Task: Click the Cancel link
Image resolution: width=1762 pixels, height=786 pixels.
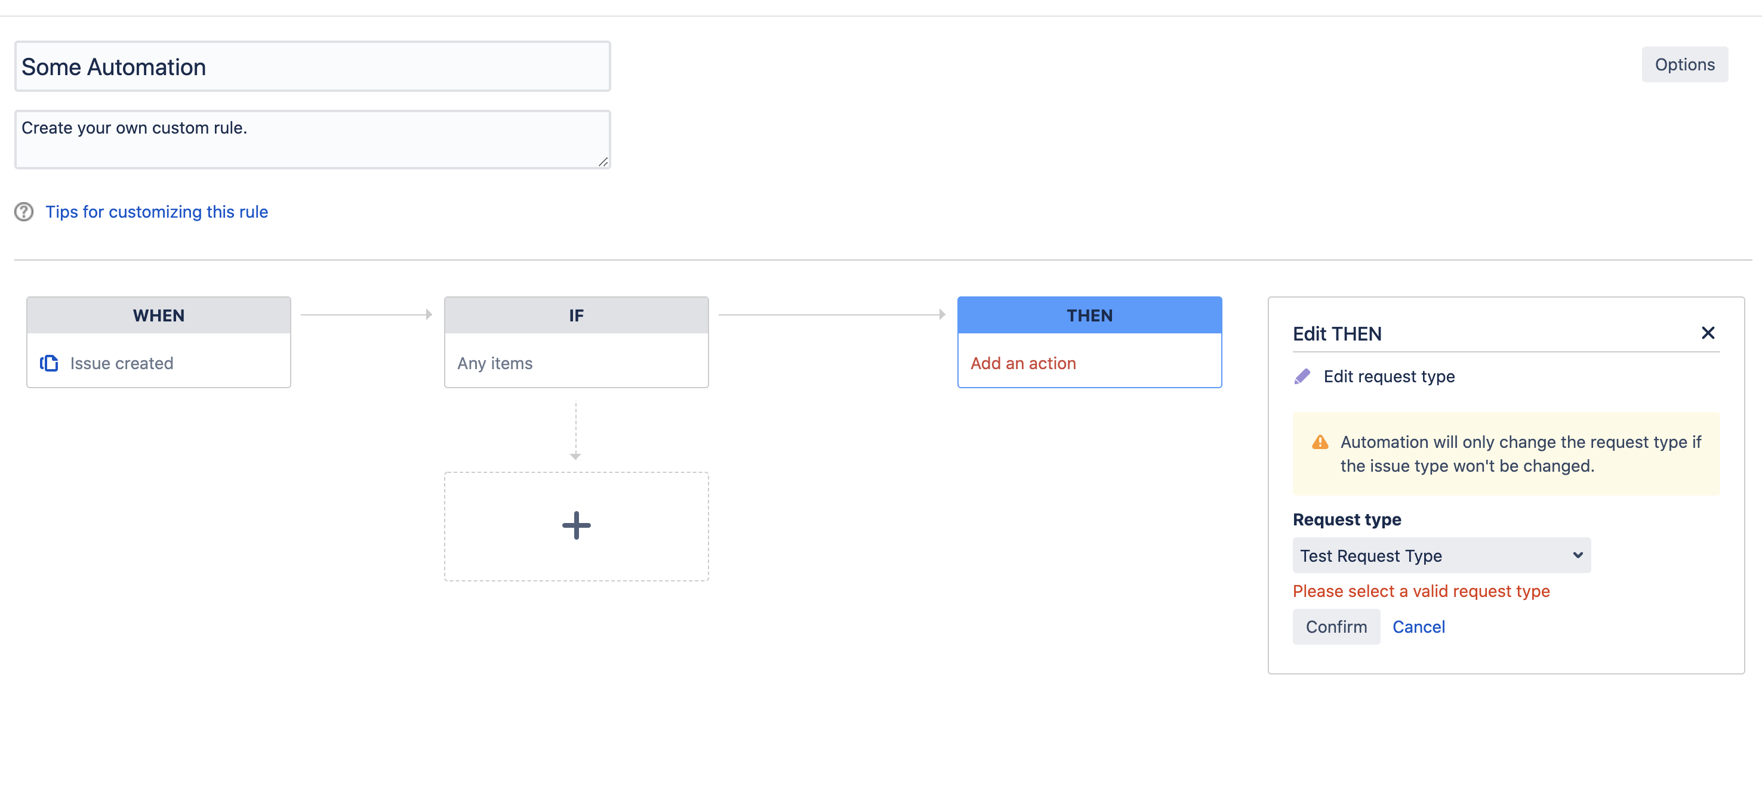Action: click(x=1418, y=627)
